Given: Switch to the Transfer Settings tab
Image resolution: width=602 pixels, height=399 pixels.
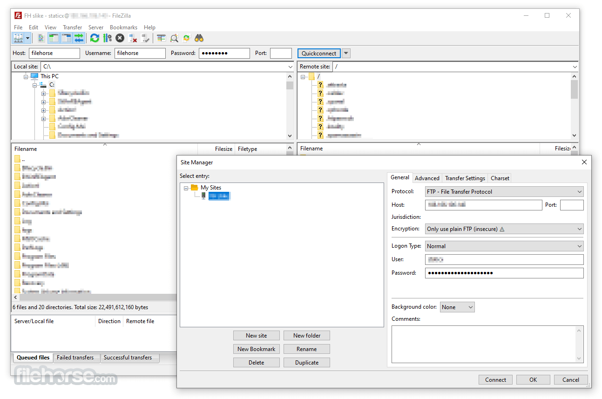Looking at the screenshot, I should coord(465,178).
